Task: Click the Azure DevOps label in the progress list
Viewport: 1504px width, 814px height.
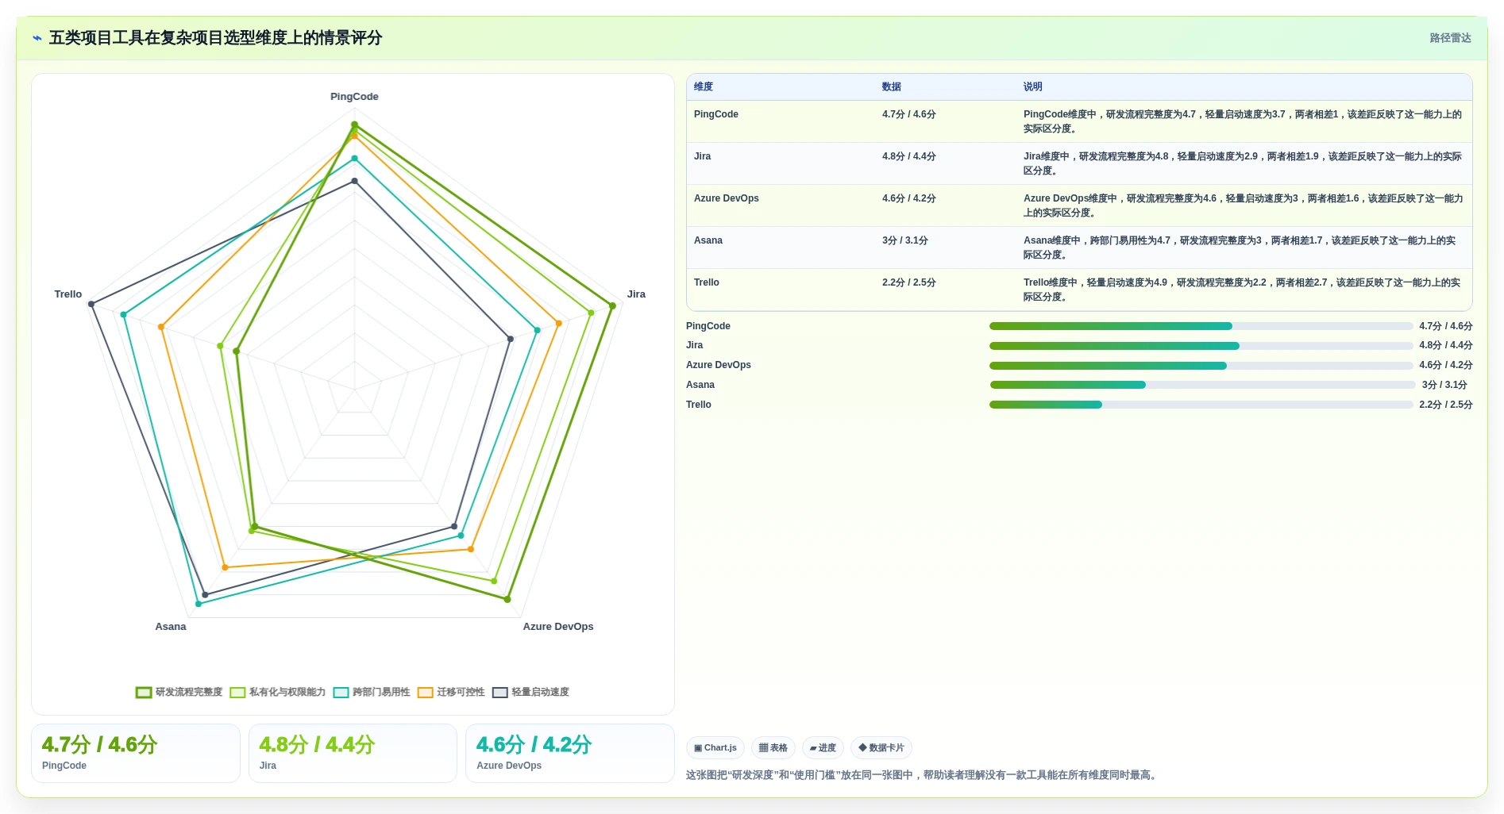Action: pos(719,365)
